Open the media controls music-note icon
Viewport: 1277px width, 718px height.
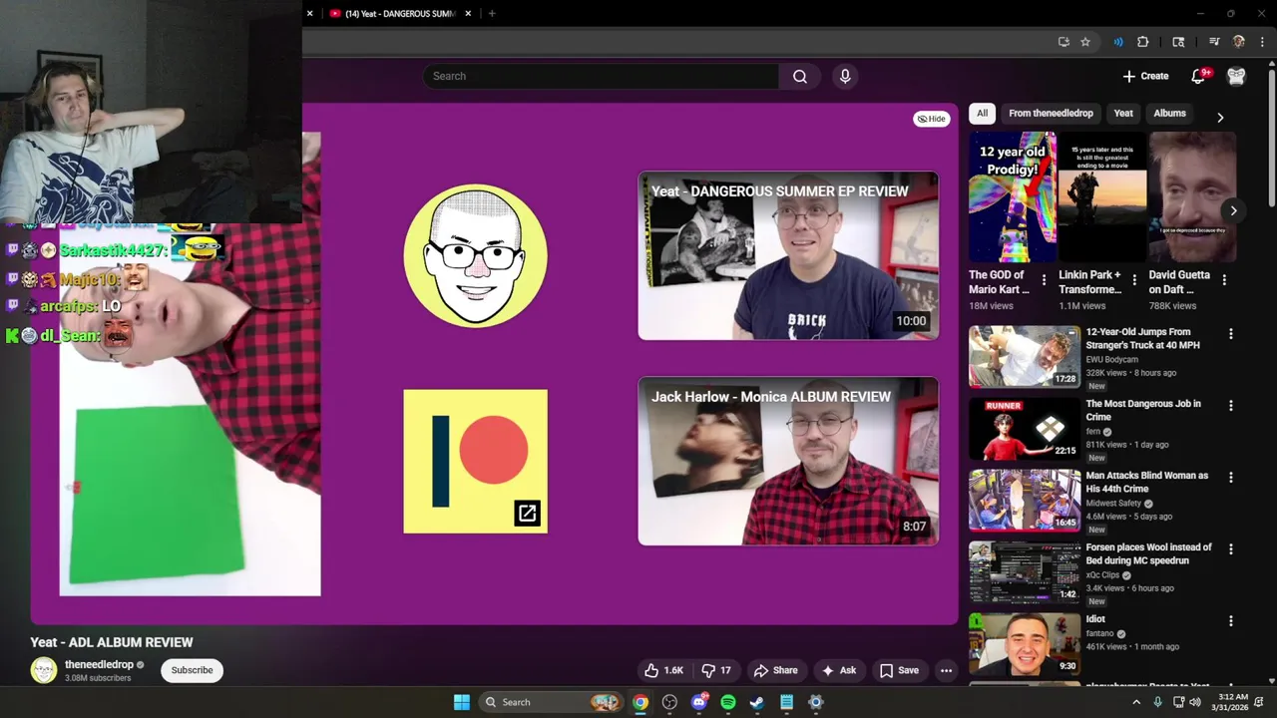coord(1214,42)
